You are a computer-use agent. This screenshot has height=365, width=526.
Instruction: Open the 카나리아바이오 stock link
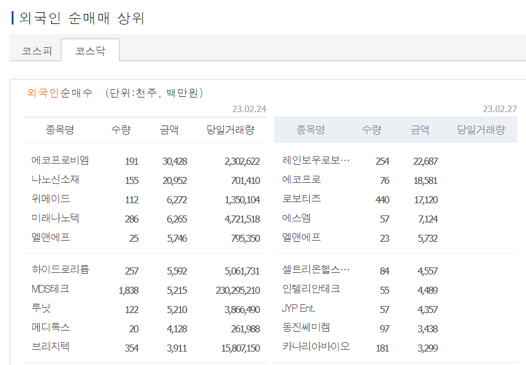[x=316, y=347]
